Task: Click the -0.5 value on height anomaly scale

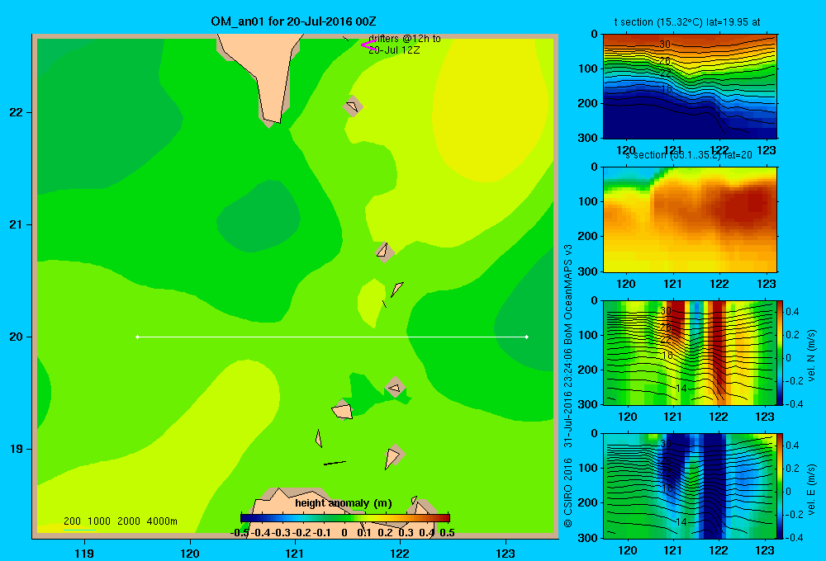Action: [x=240, y=533]
